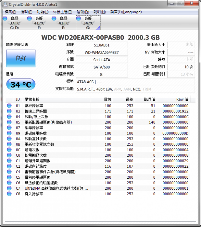This screenshot has height=227, width=201.
Task: Click the status orb in the 讀取錯誤率 row
Action: tap(9, 105)
